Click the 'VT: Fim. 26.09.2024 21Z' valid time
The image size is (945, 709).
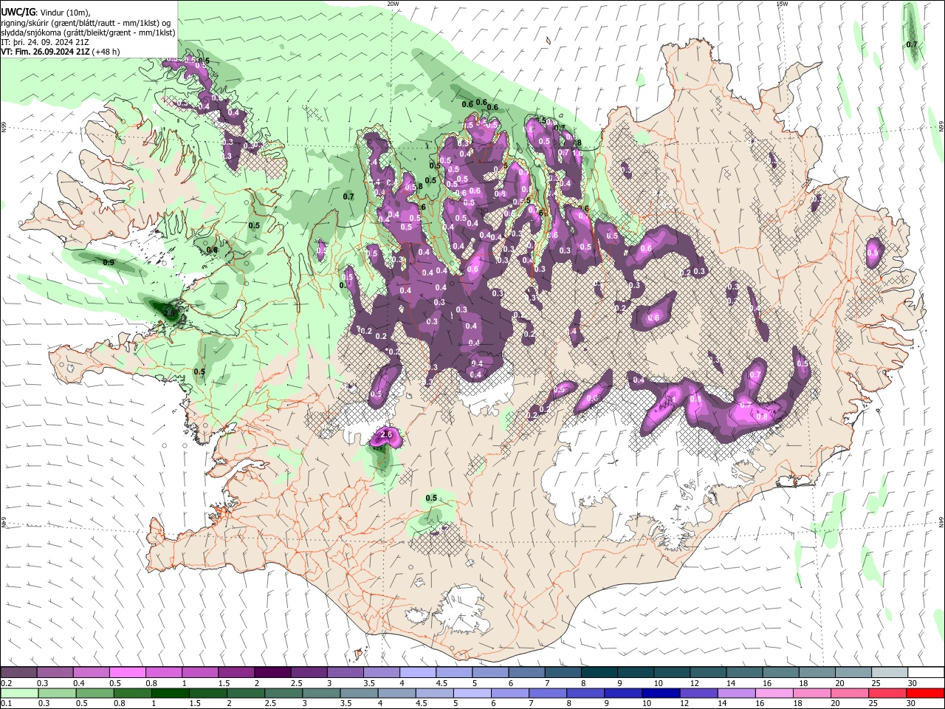pyautogui.click(x=46, y=52)
